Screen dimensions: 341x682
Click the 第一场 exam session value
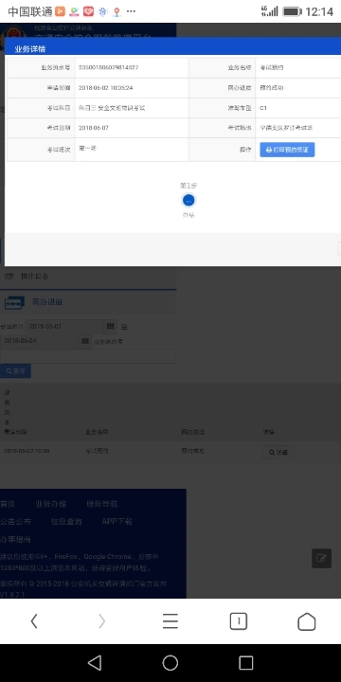point(87,149)
